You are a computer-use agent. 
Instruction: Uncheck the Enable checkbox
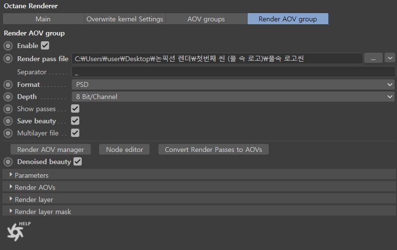pyautogui.click(x=45, y=46)
